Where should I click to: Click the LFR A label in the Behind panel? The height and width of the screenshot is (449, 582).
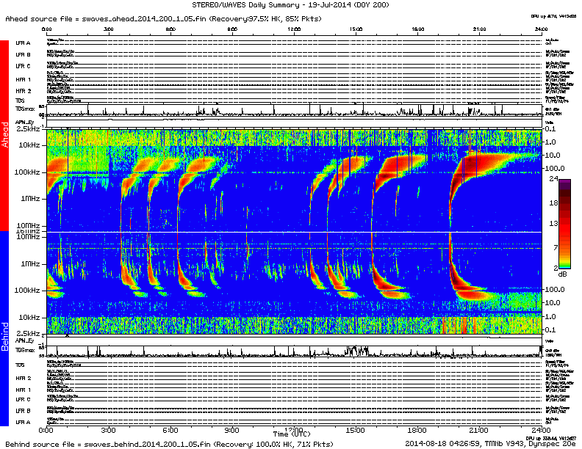pyautogui.click(x=23, y=422)
